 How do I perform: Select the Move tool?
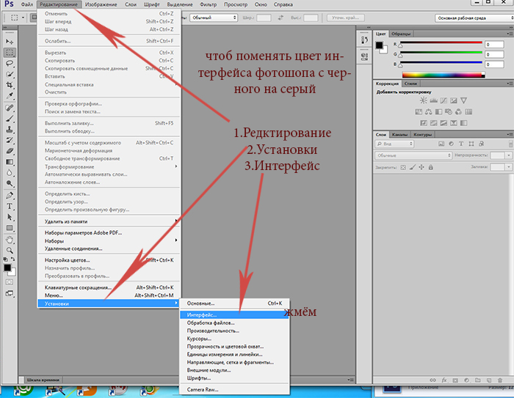pyautogui.click(x=10, y=42)
